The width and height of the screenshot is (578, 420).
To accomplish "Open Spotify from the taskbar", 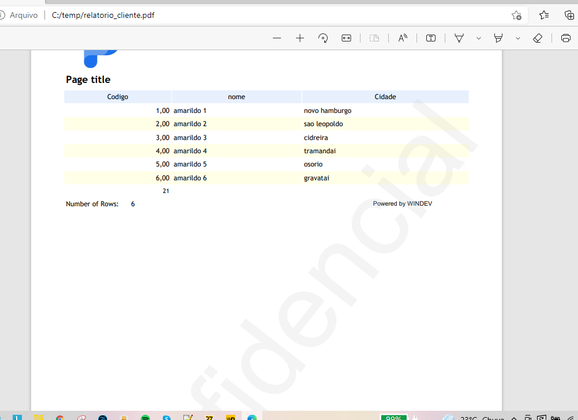I will coord(145,418).
